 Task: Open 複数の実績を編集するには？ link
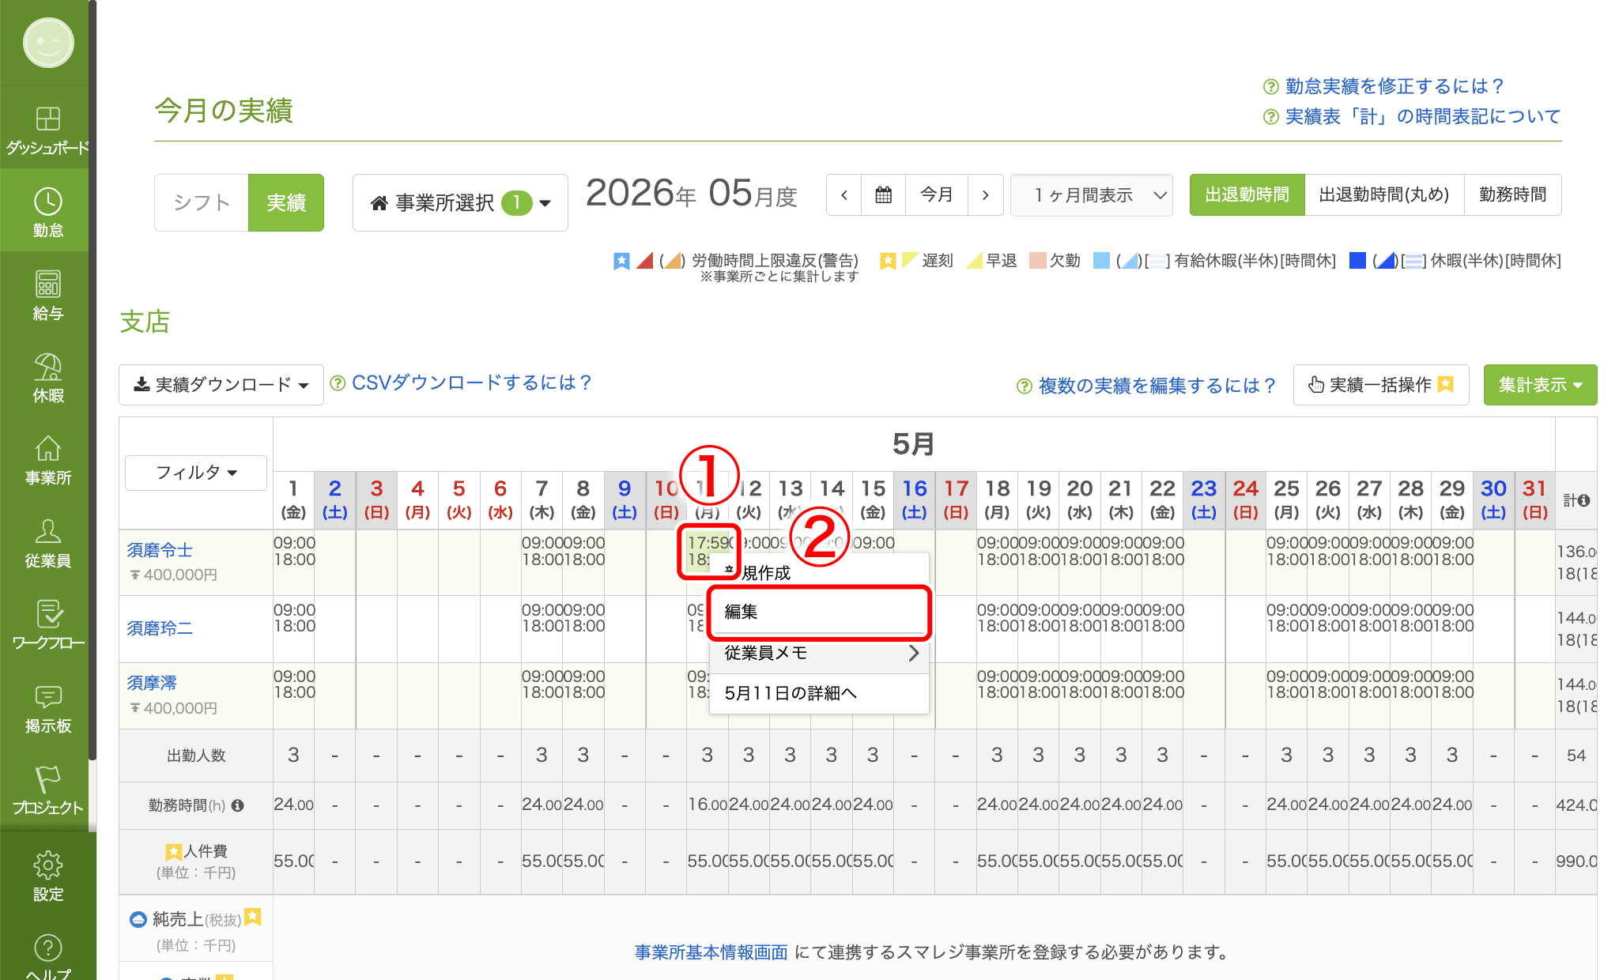point(1157,386)
